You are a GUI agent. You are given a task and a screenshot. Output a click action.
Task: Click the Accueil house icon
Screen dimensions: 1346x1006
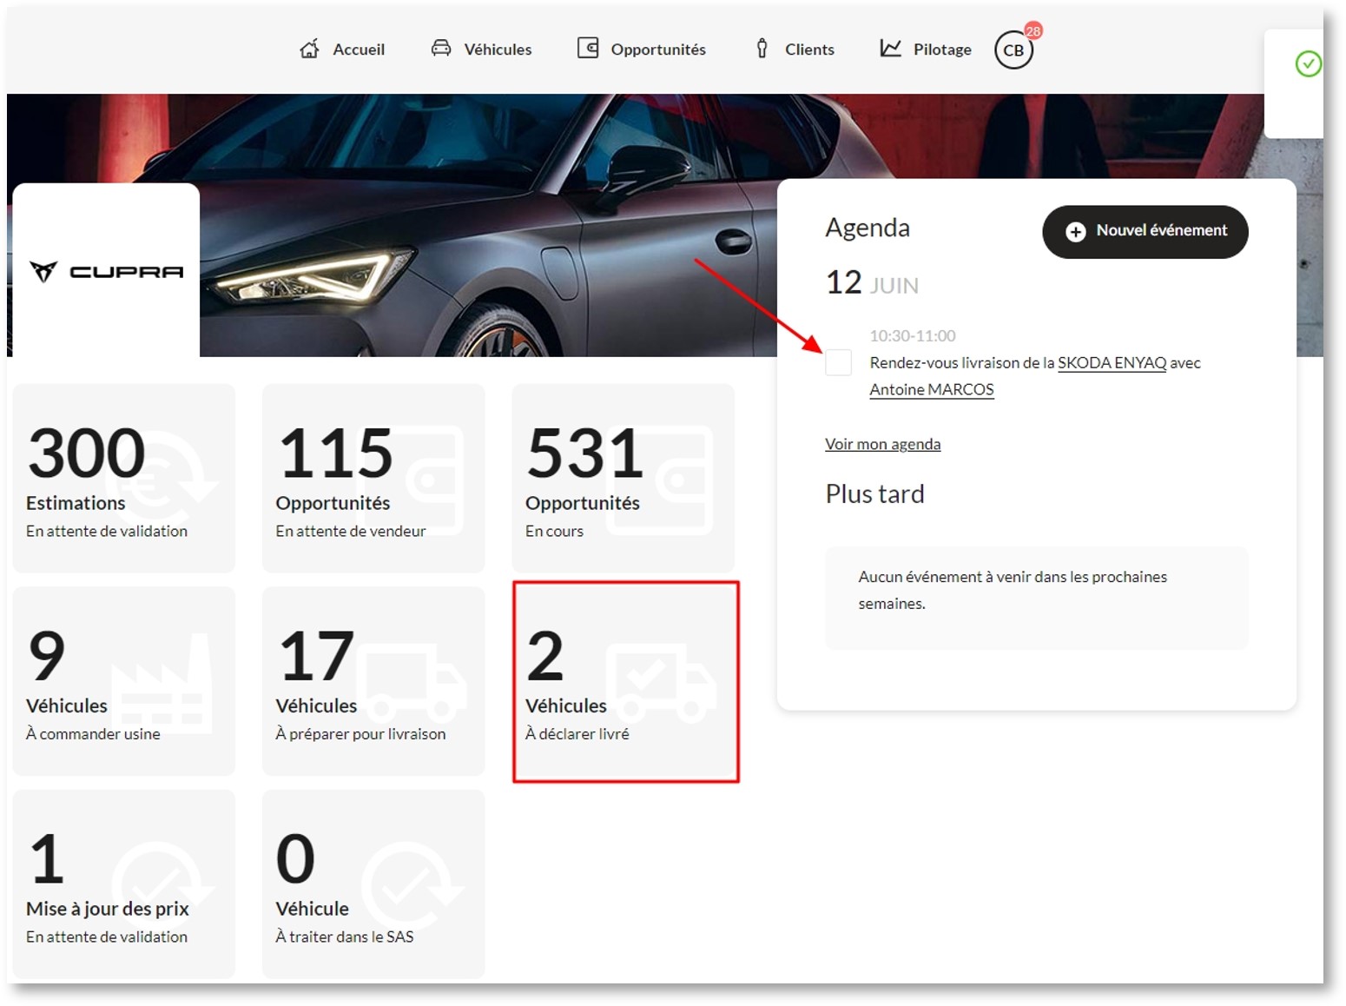309,49
